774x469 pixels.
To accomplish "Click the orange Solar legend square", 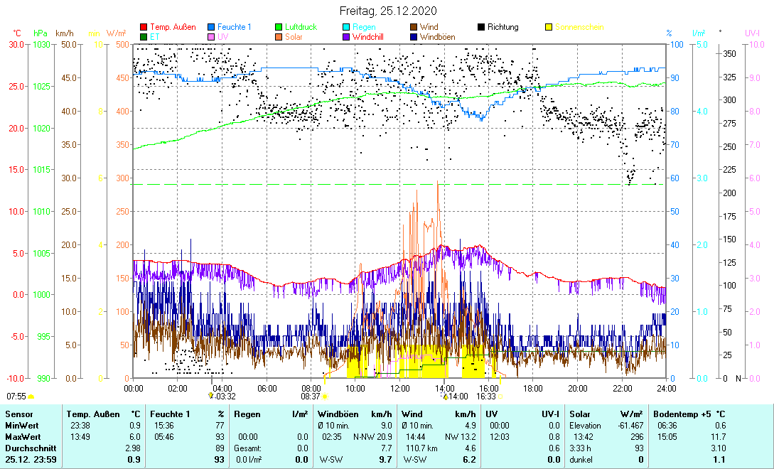I will pyautogui.click(x=279, y=37).
